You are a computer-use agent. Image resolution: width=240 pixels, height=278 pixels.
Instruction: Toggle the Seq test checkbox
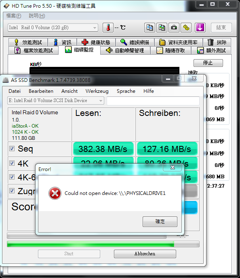[x=12, y=149]
